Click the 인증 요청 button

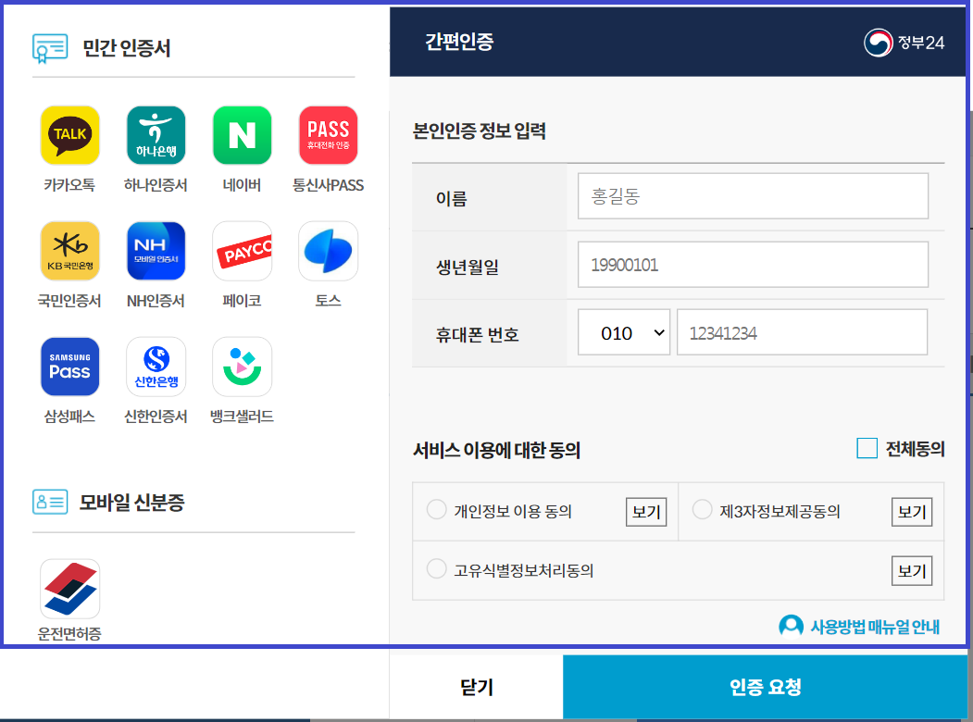[x=765, y=687]
